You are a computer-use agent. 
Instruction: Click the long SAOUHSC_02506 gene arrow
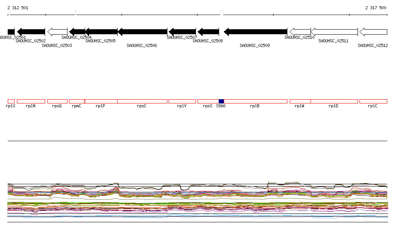coord(142,32)
